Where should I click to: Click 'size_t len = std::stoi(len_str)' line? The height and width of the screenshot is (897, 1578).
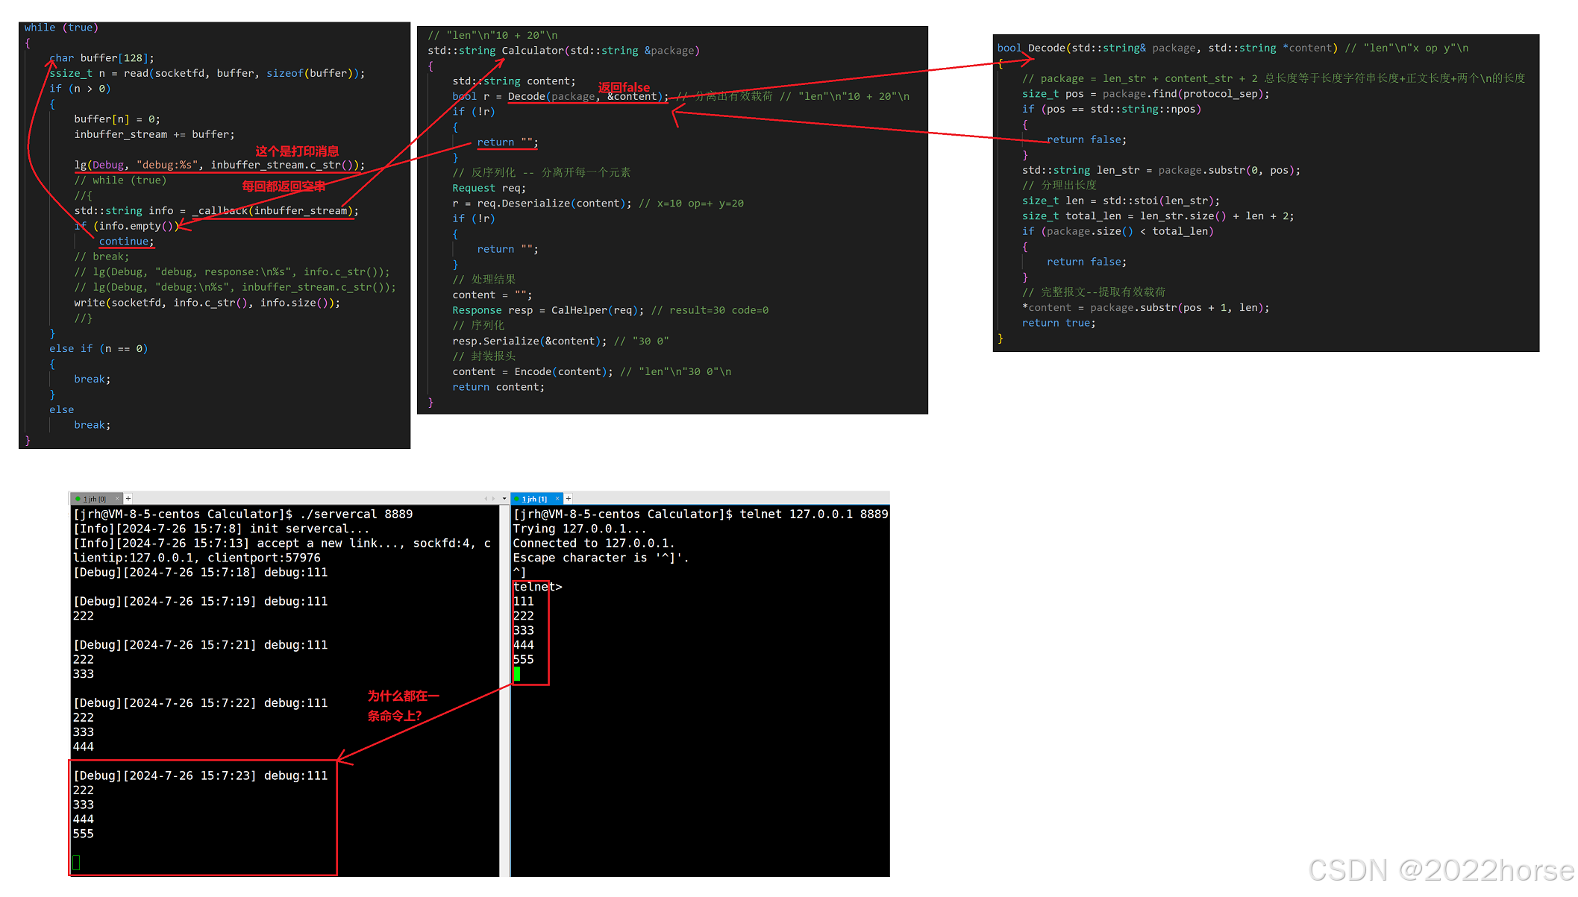click(1121, 201)
